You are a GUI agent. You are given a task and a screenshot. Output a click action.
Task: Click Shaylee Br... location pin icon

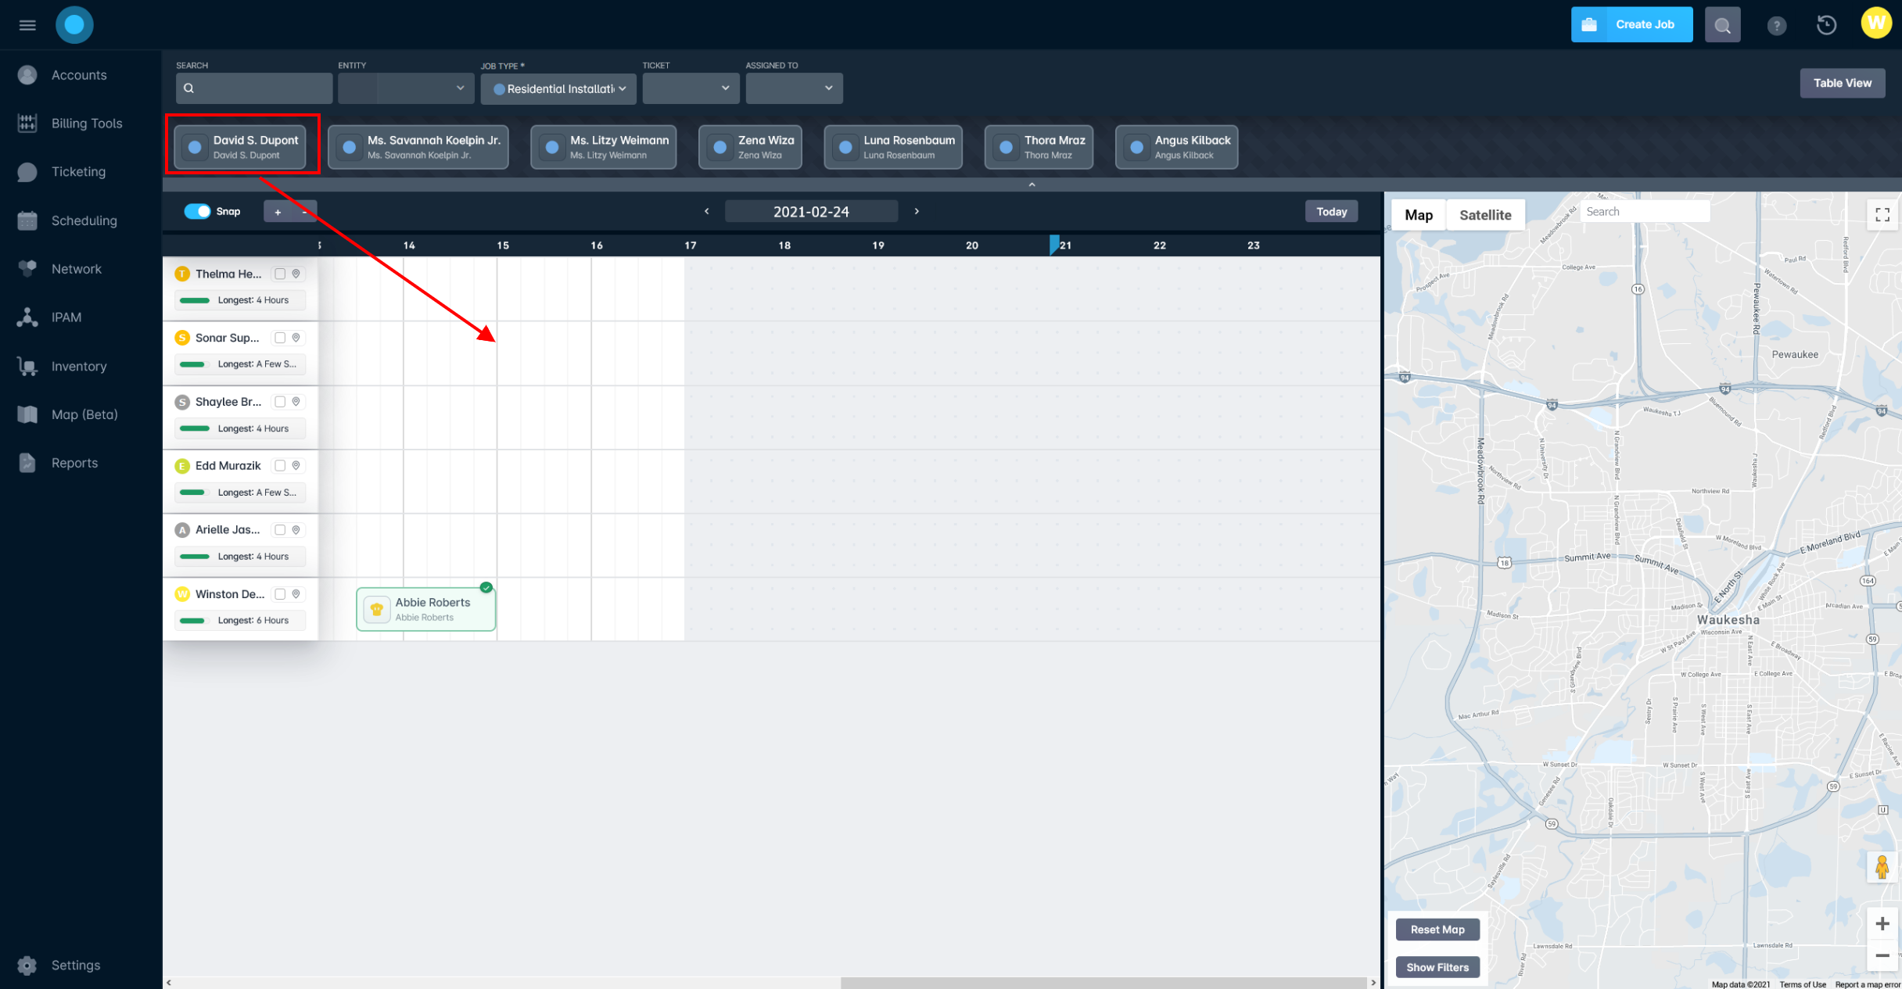296,402
